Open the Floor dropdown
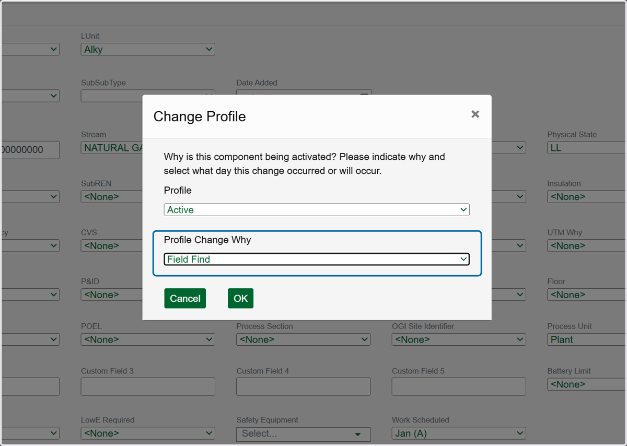Screen dimensions: 627x446 587,295
